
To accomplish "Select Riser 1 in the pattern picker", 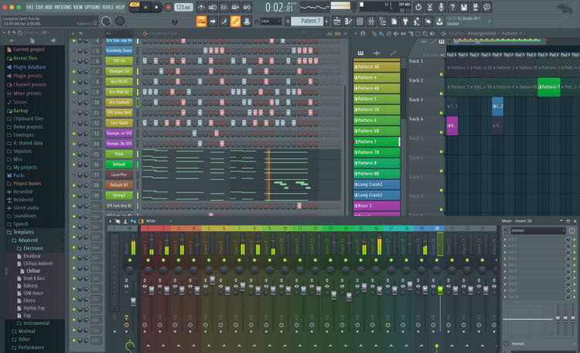I will (x=377, y=206).
